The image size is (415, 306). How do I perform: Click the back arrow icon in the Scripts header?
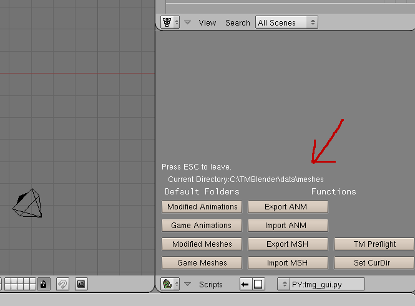tap(245, 284)
